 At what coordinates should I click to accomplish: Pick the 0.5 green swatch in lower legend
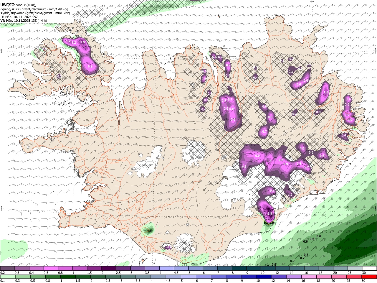[x=38, y=277]
